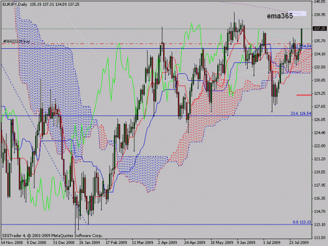Click the 121.20 price axis label
Image resolution: width=328 pixels, height=246 pixels.
(x=320, y=159)
